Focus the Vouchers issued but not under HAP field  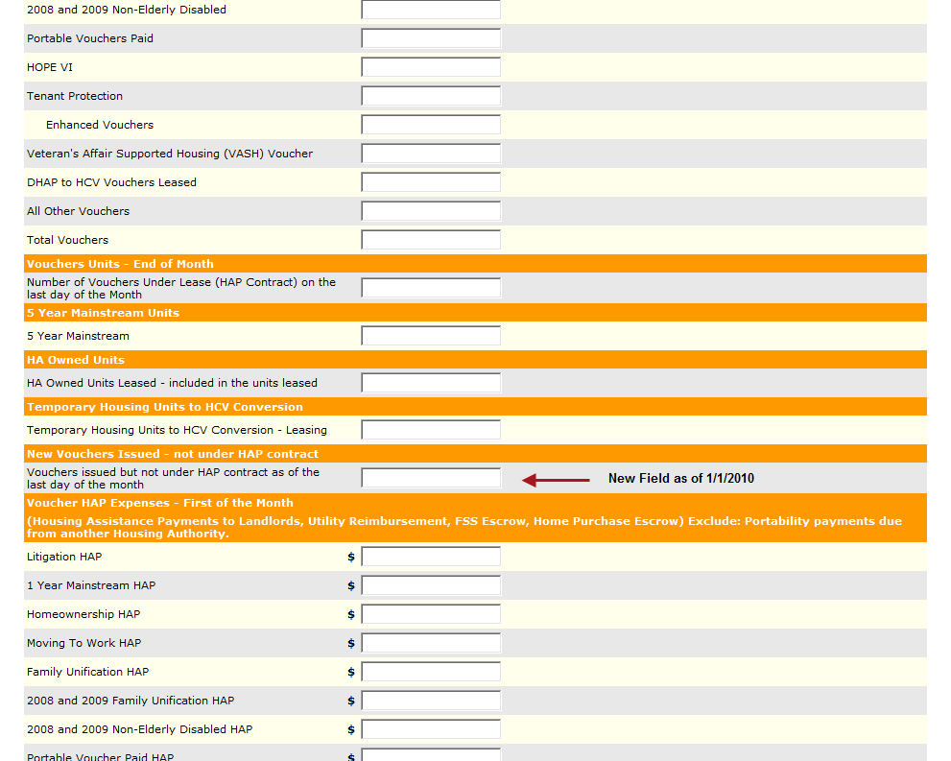[431, 478]
